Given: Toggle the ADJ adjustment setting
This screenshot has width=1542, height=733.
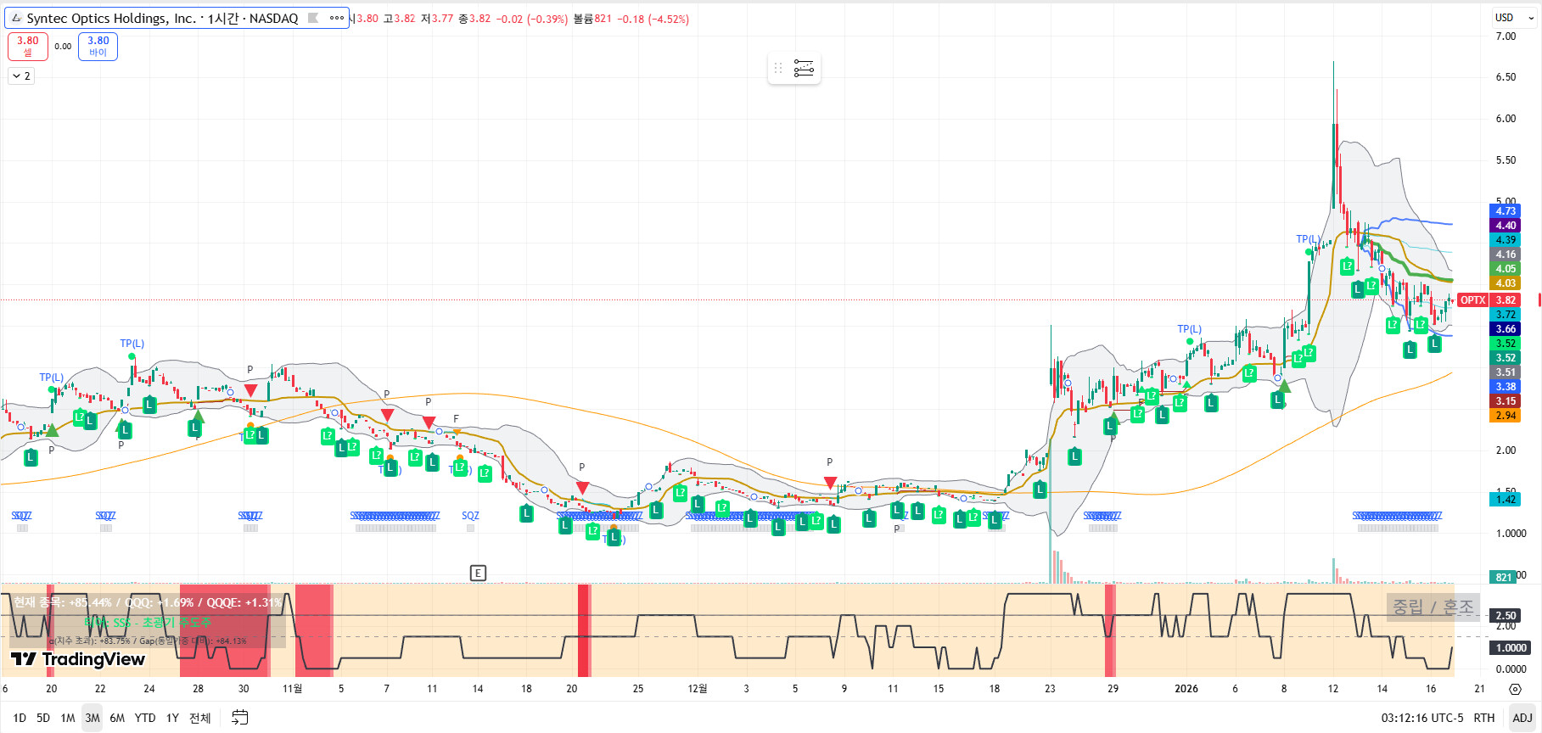Looking at the screenshot, I should point(1522,718).
